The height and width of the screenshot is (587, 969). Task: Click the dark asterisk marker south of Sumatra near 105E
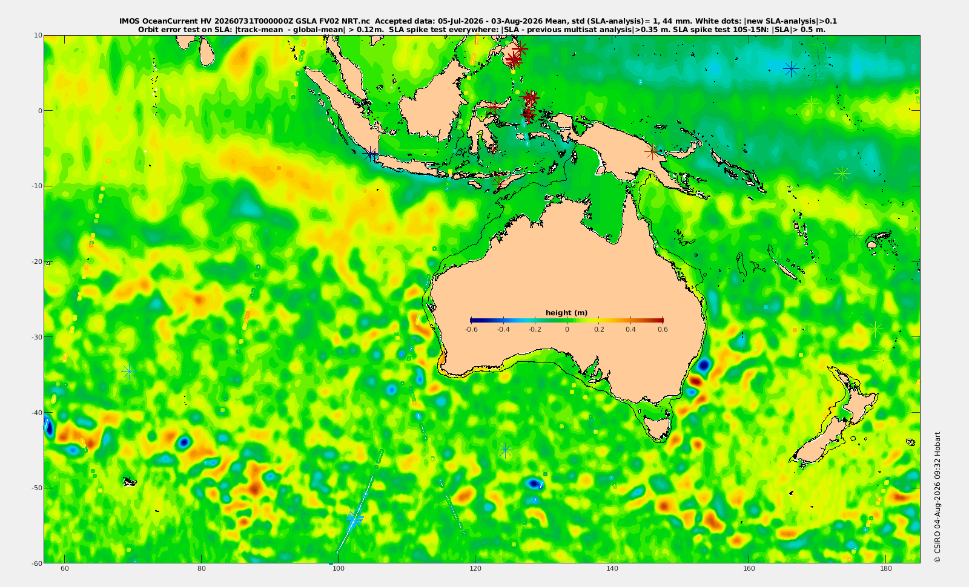[371, 154]
